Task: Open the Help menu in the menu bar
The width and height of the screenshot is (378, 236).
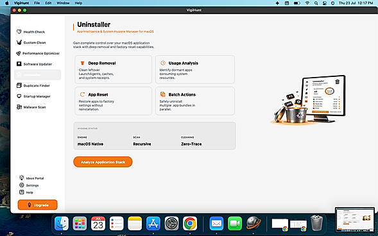Action: point(78,3)
